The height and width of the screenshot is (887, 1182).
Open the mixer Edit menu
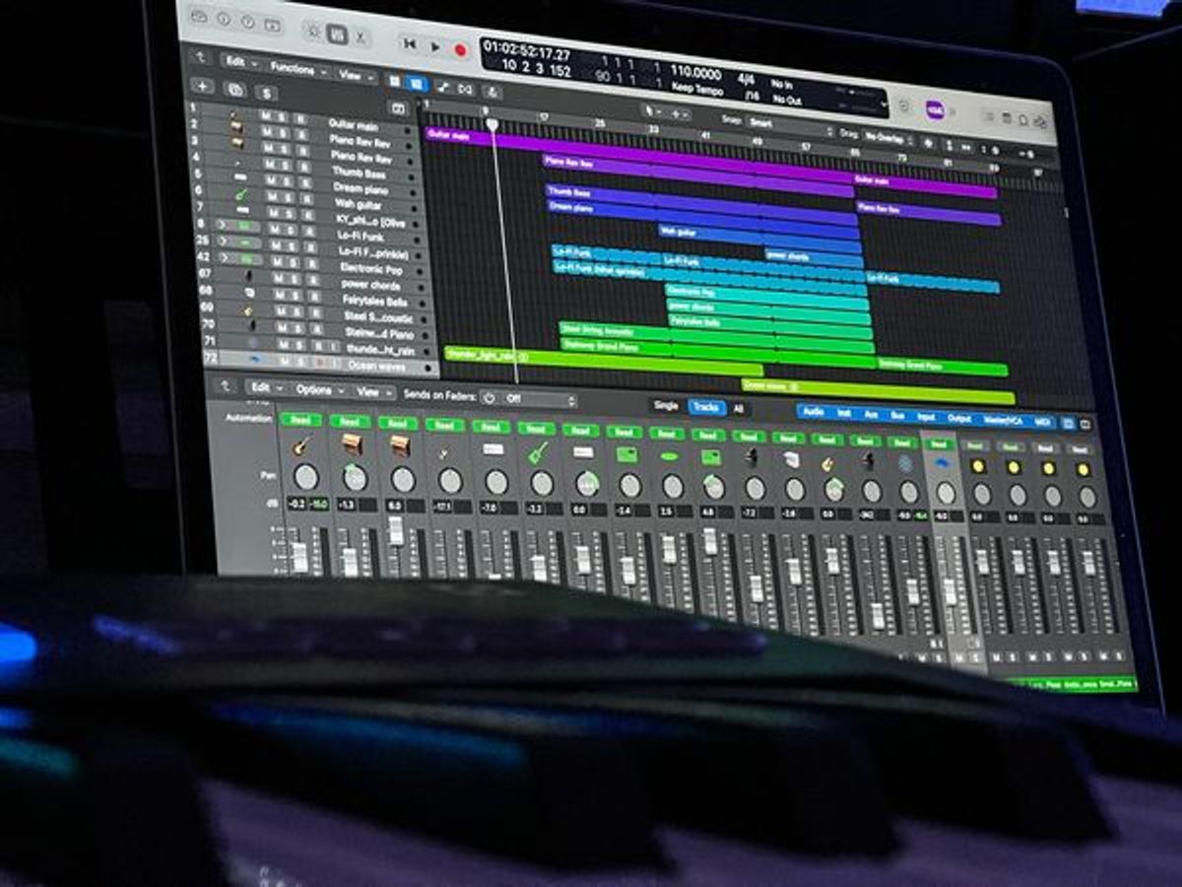click(266, 387)
